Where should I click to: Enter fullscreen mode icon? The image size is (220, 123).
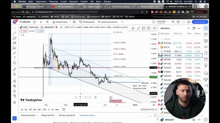(183, 22)
